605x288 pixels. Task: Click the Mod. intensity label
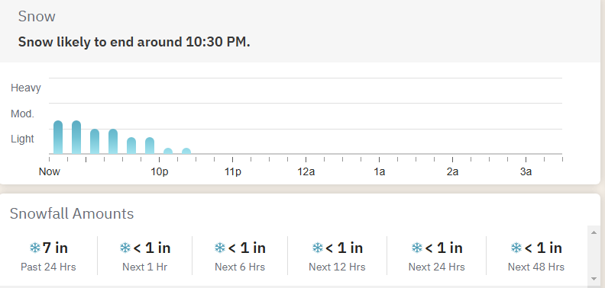[x=23, y=114]
